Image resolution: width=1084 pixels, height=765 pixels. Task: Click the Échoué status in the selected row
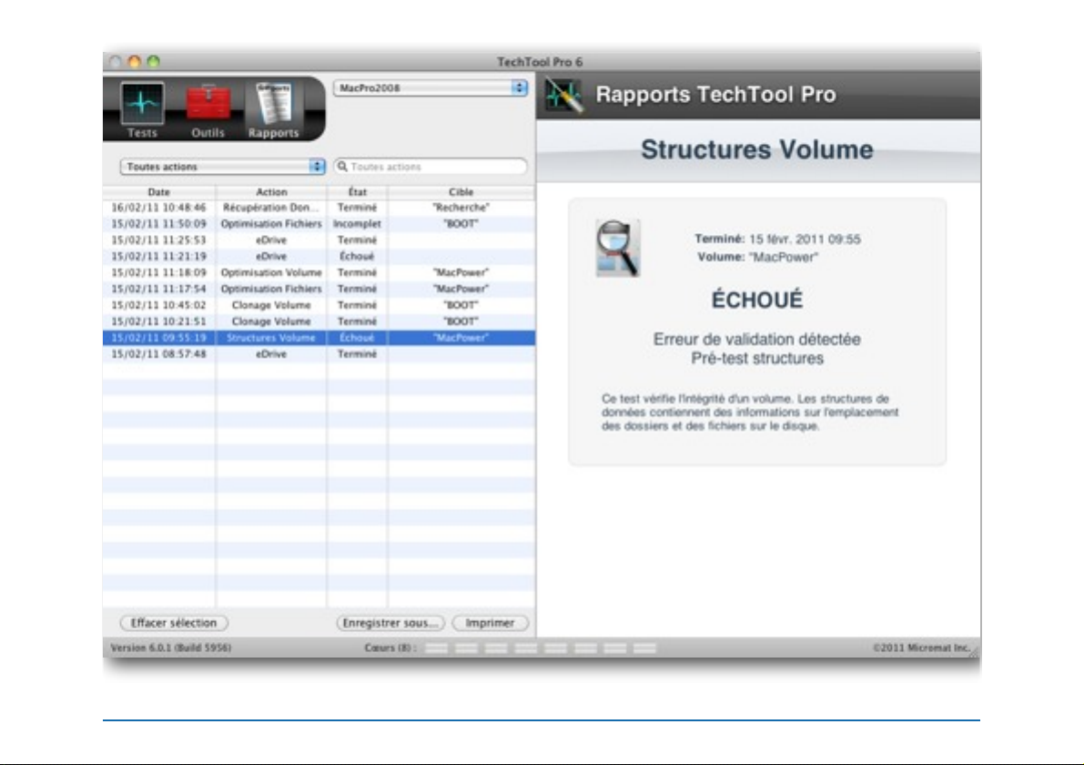click(358, 338)
